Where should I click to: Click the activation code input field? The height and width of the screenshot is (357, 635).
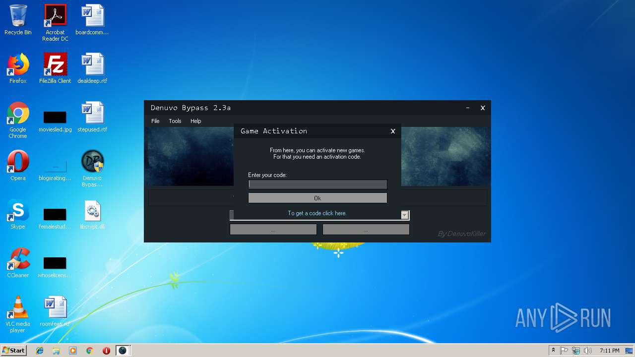click(x=317, y=184)
